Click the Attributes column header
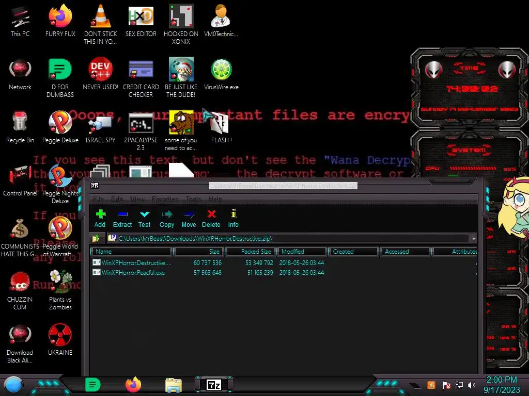Image resolution: width=529 pixels, height=396 pixels. 455,252
